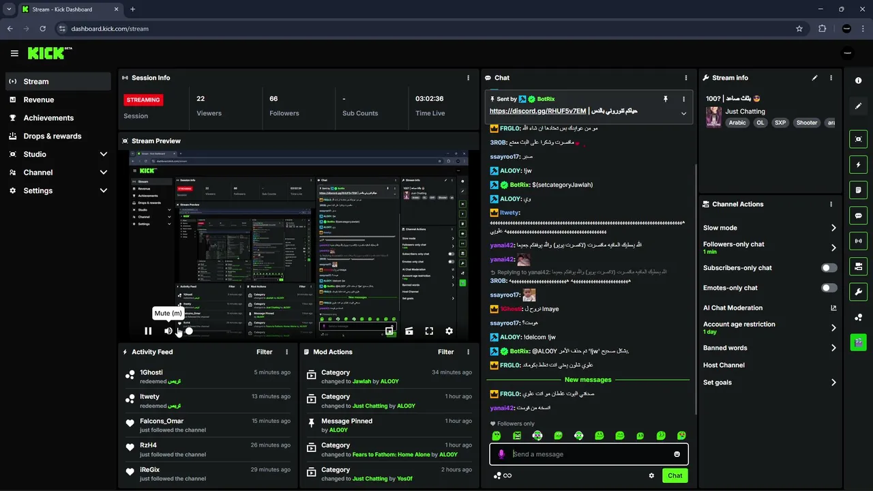Open the Activity Feed three-dot menu
The width and height of the screenshot is (873, 491).
286,352
